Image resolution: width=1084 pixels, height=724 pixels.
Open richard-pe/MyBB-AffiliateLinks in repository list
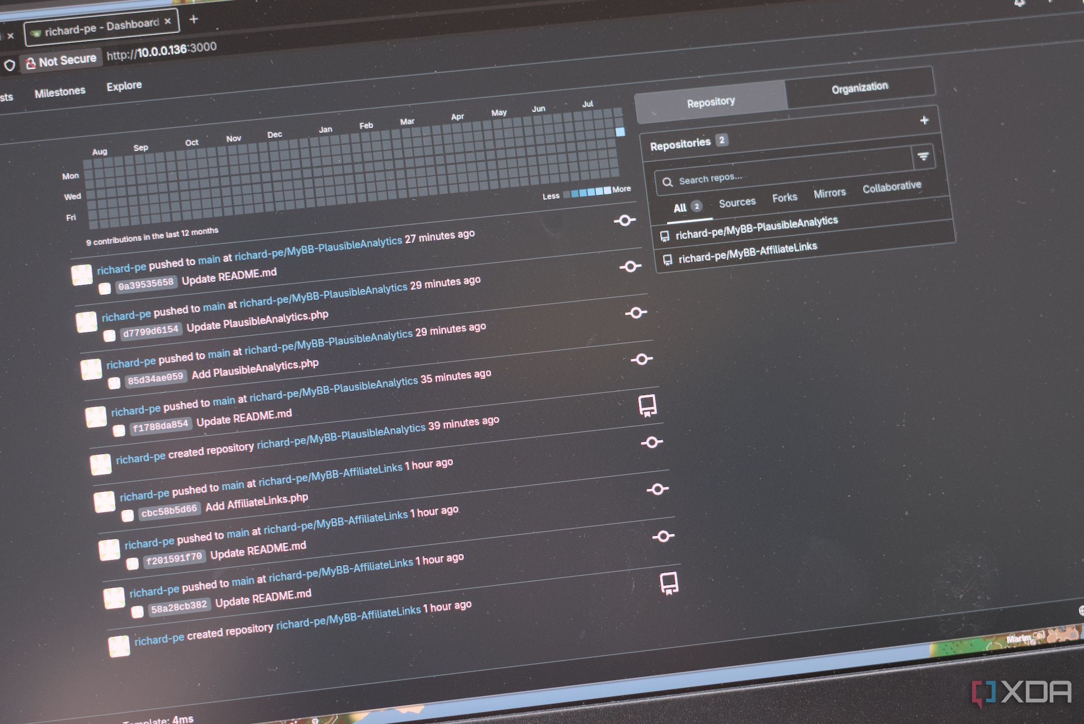click(x=748, y=252)
